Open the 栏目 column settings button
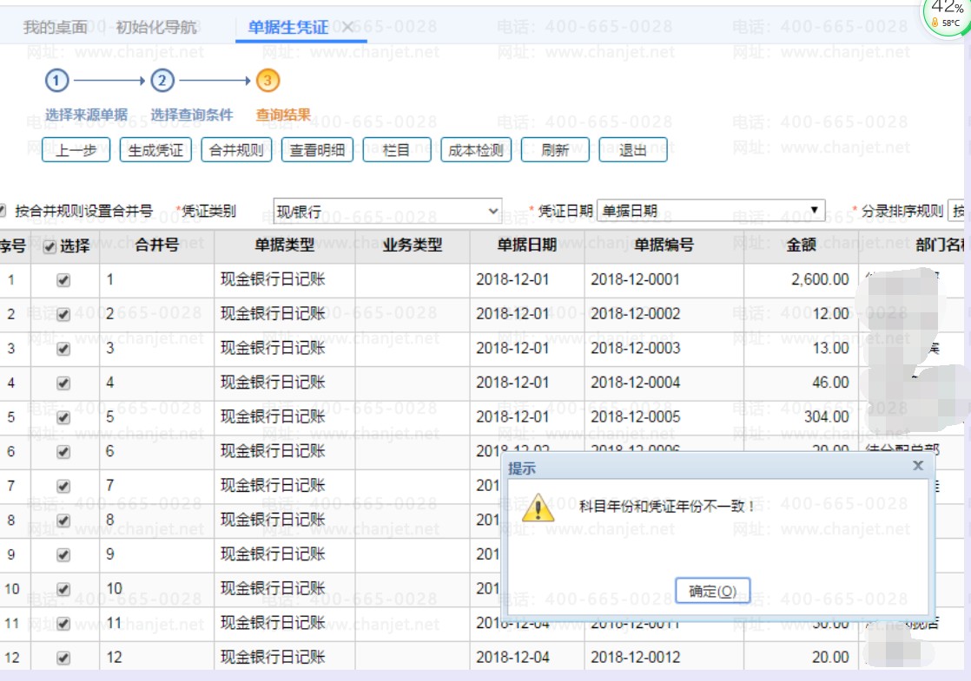This screenshot has width=971, height=681. pyautogui.click(x=397, y=150)
